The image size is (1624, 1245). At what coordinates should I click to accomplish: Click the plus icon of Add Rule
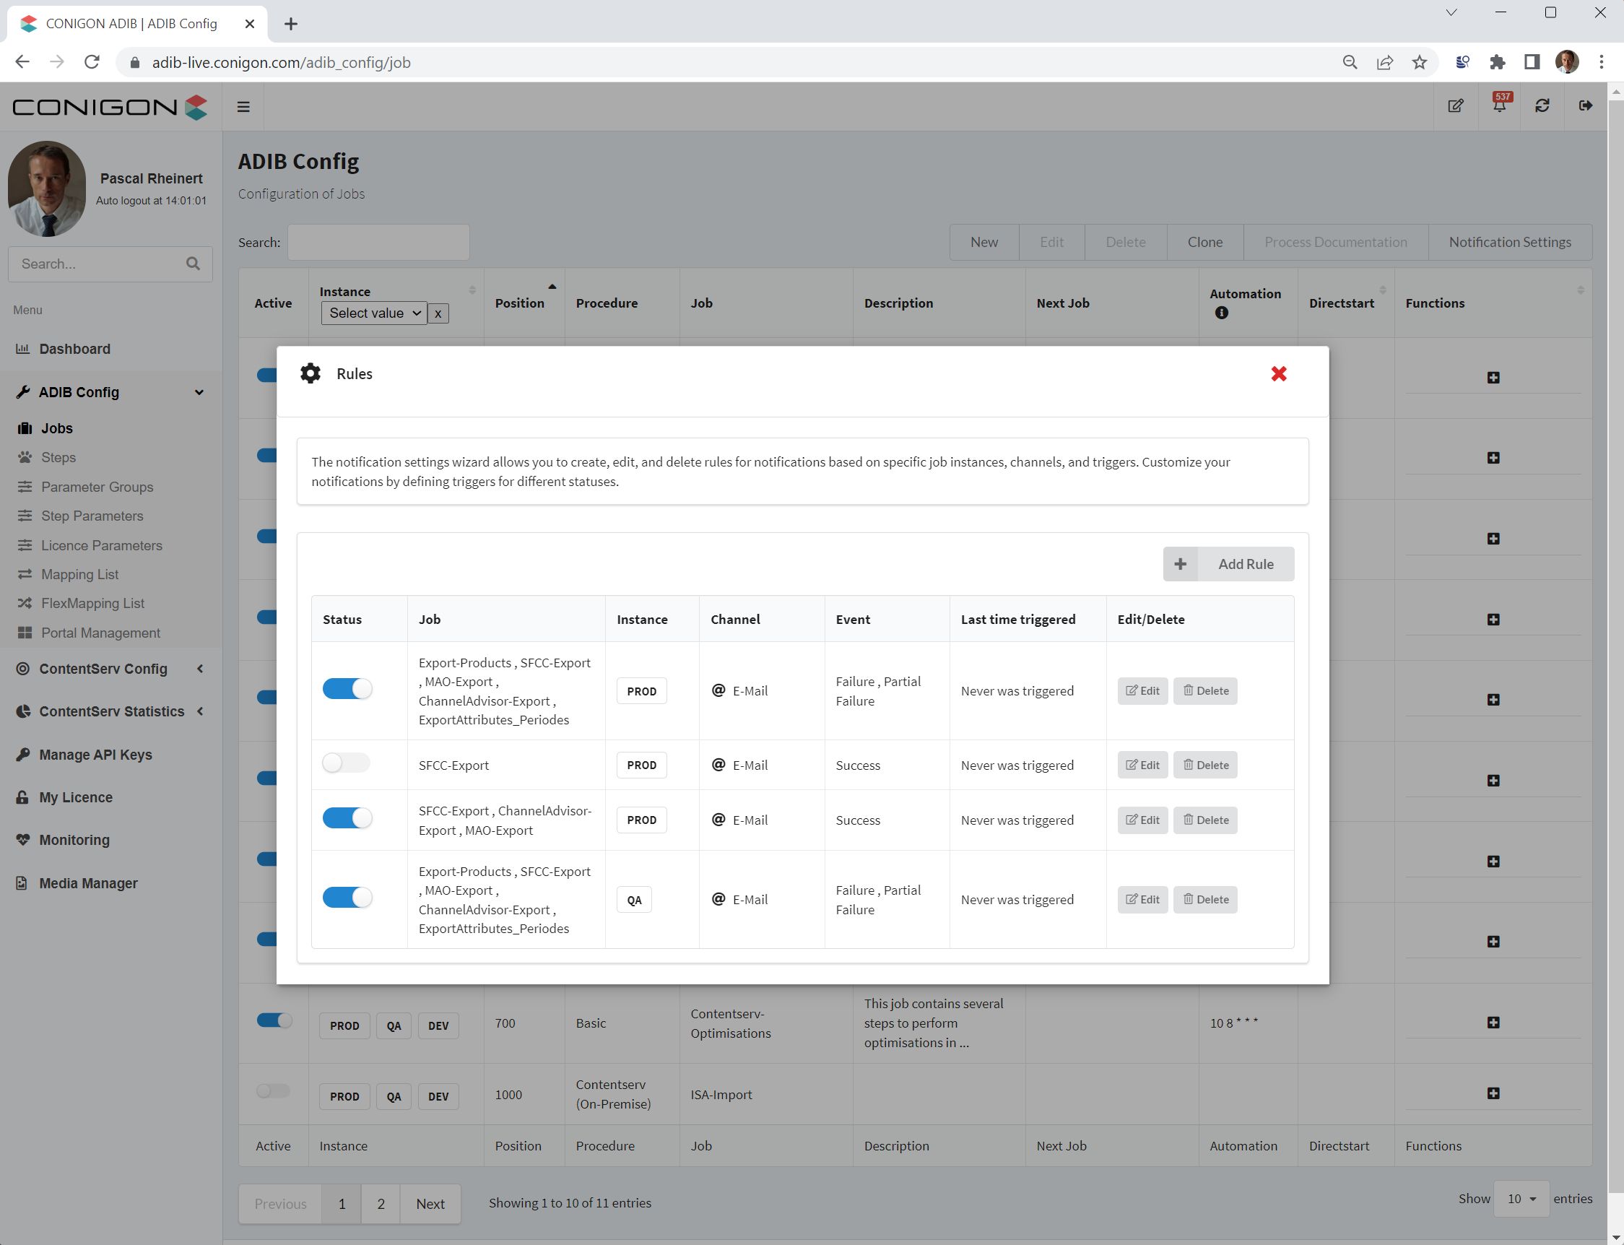pyautogui.click(x=1180, y=564)
